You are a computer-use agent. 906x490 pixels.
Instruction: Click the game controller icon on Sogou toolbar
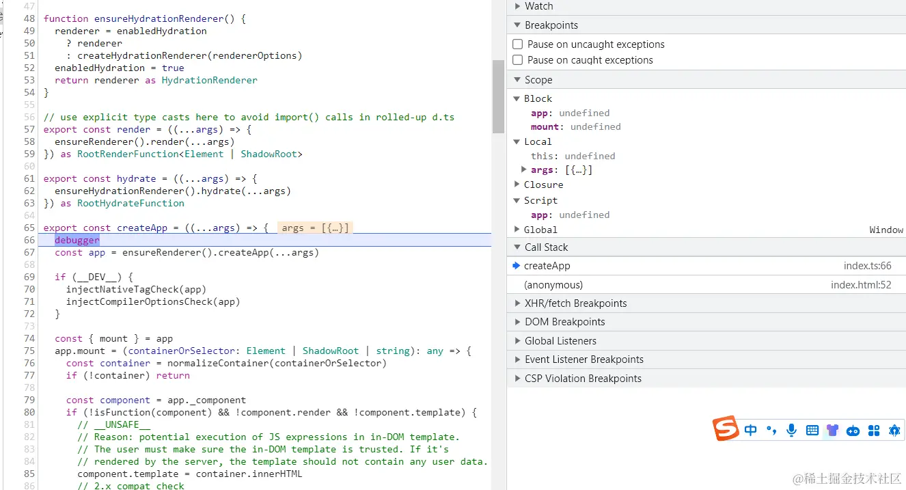(853, 431)
